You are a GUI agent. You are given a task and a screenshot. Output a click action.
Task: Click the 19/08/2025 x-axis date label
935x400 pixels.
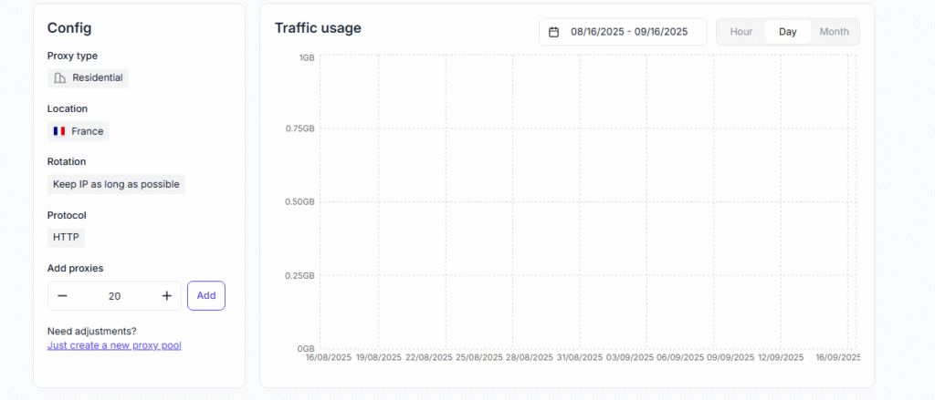379,358
